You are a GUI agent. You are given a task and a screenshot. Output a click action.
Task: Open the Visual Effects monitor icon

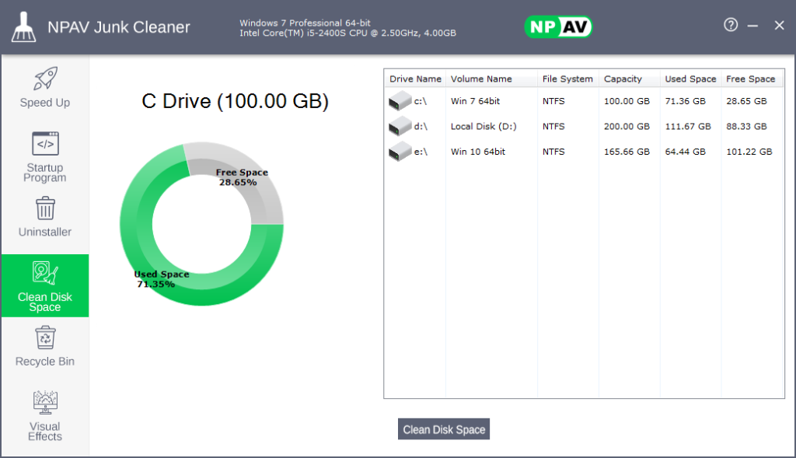(45, 403)
